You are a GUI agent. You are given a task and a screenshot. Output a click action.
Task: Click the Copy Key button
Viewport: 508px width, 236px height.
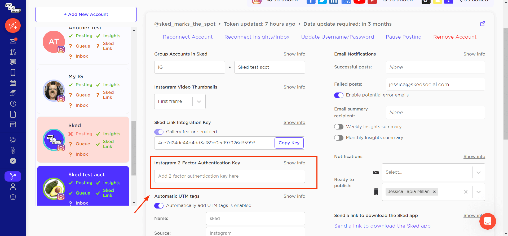pos(289,143)
